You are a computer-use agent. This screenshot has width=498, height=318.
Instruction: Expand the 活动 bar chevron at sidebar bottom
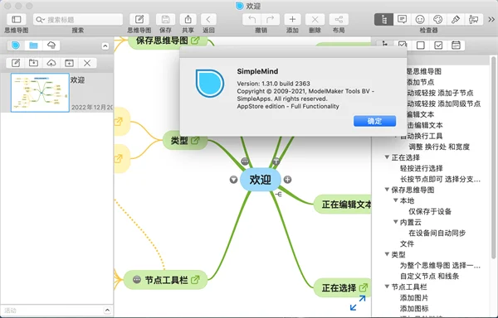107,310
